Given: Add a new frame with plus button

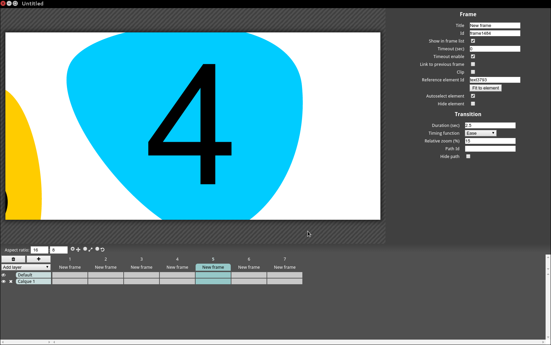Looking at the screenshot, I should 39,259.
